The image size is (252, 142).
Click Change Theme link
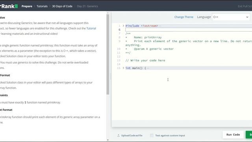click(184, 17)
